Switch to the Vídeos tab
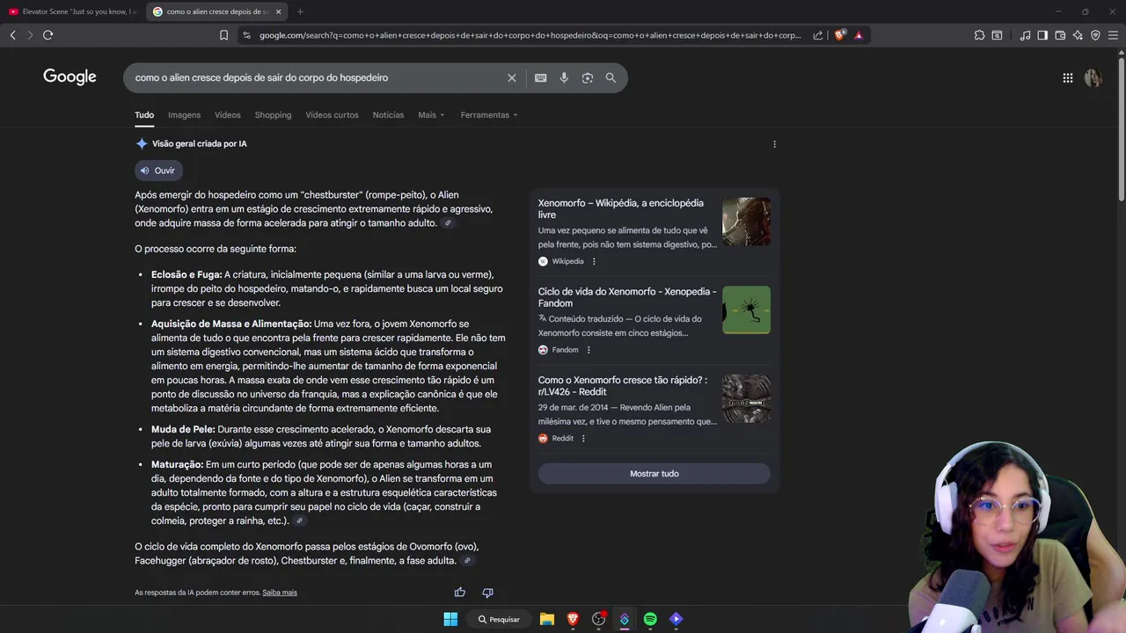Viewport: 1126px width, 633px height. 227,115
